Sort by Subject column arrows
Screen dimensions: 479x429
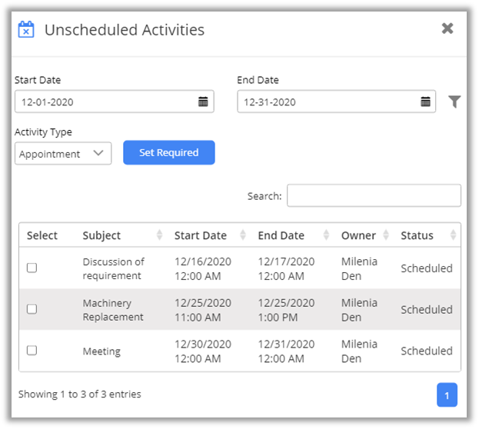(160, 235)
